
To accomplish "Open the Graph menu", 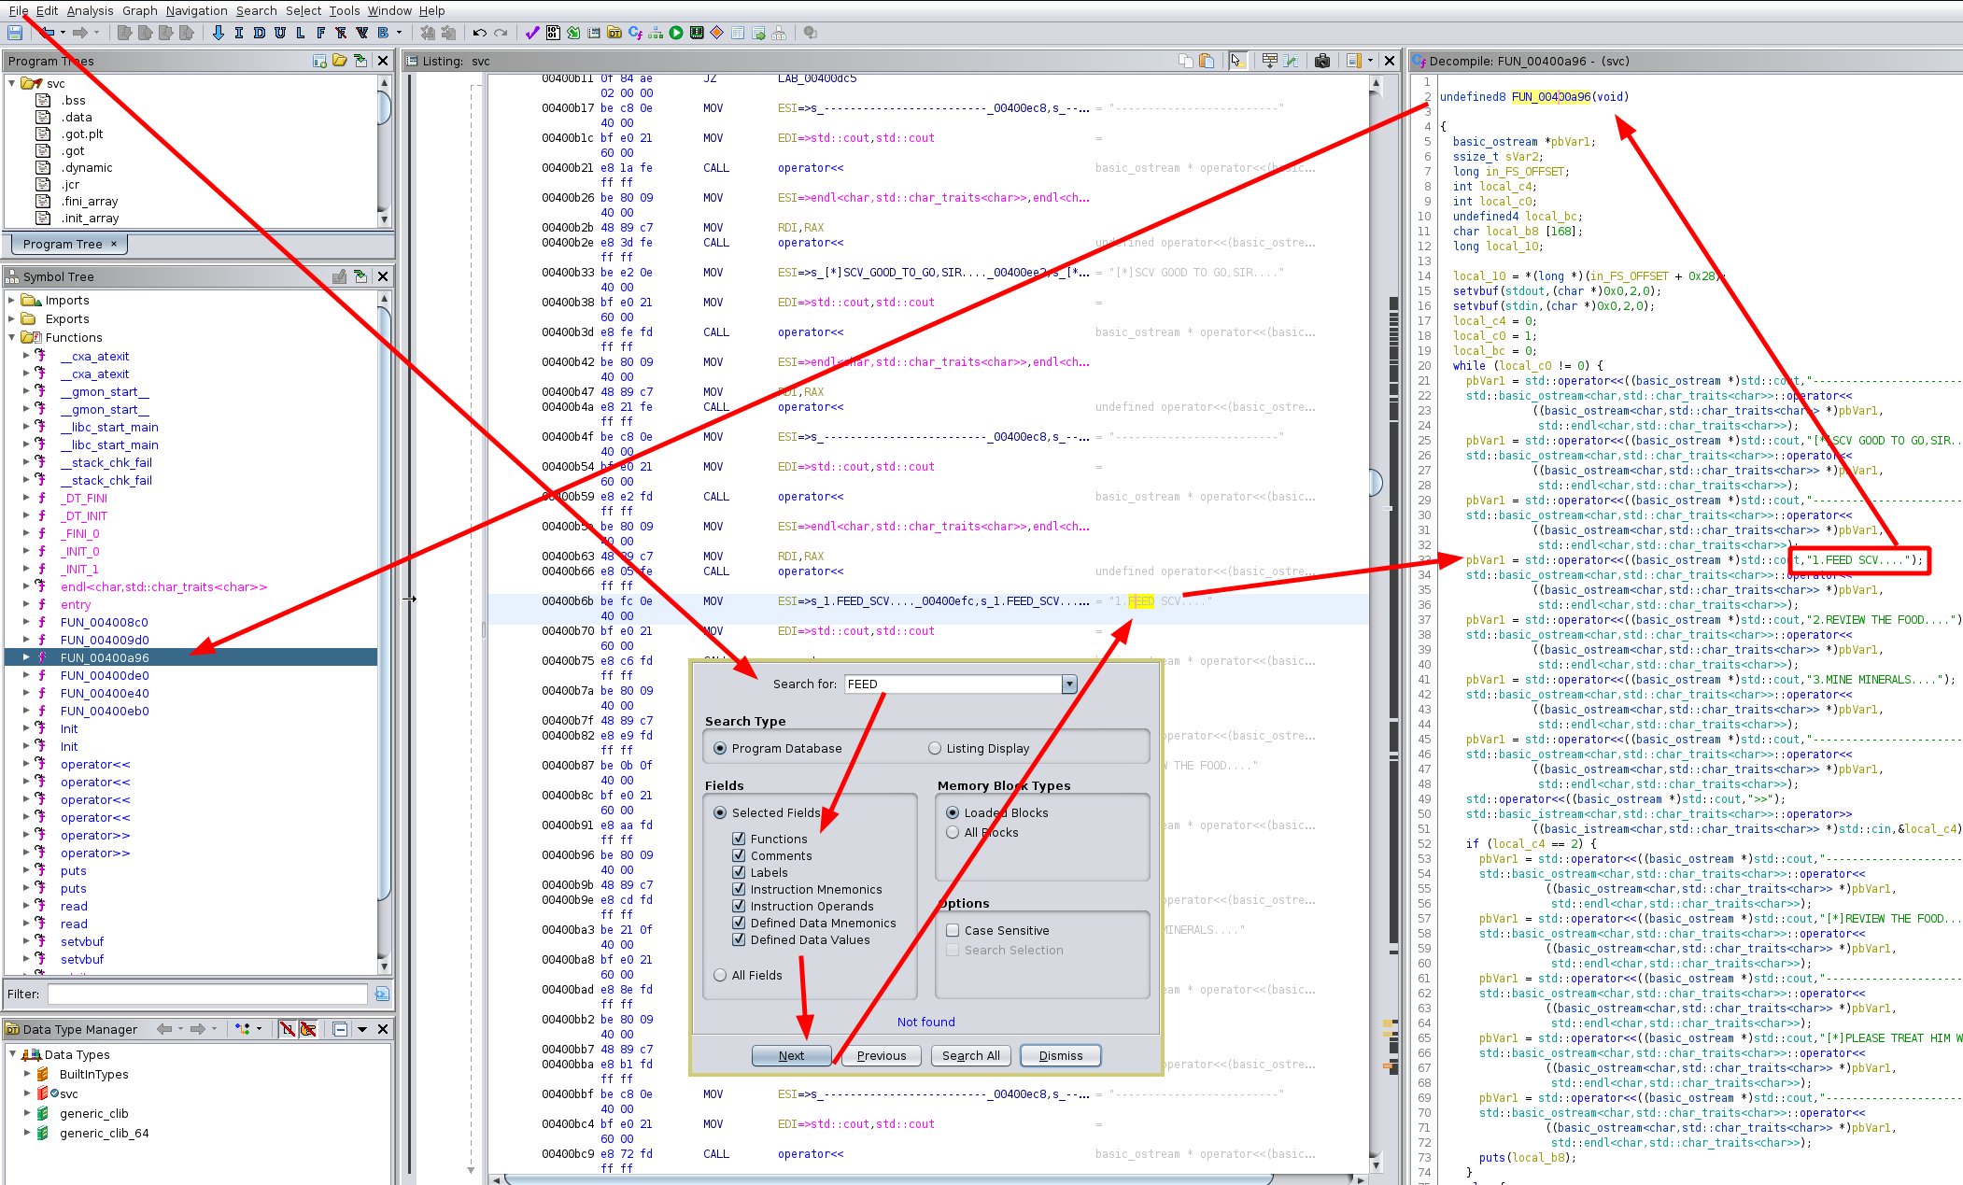I will [x=139, y=11].
